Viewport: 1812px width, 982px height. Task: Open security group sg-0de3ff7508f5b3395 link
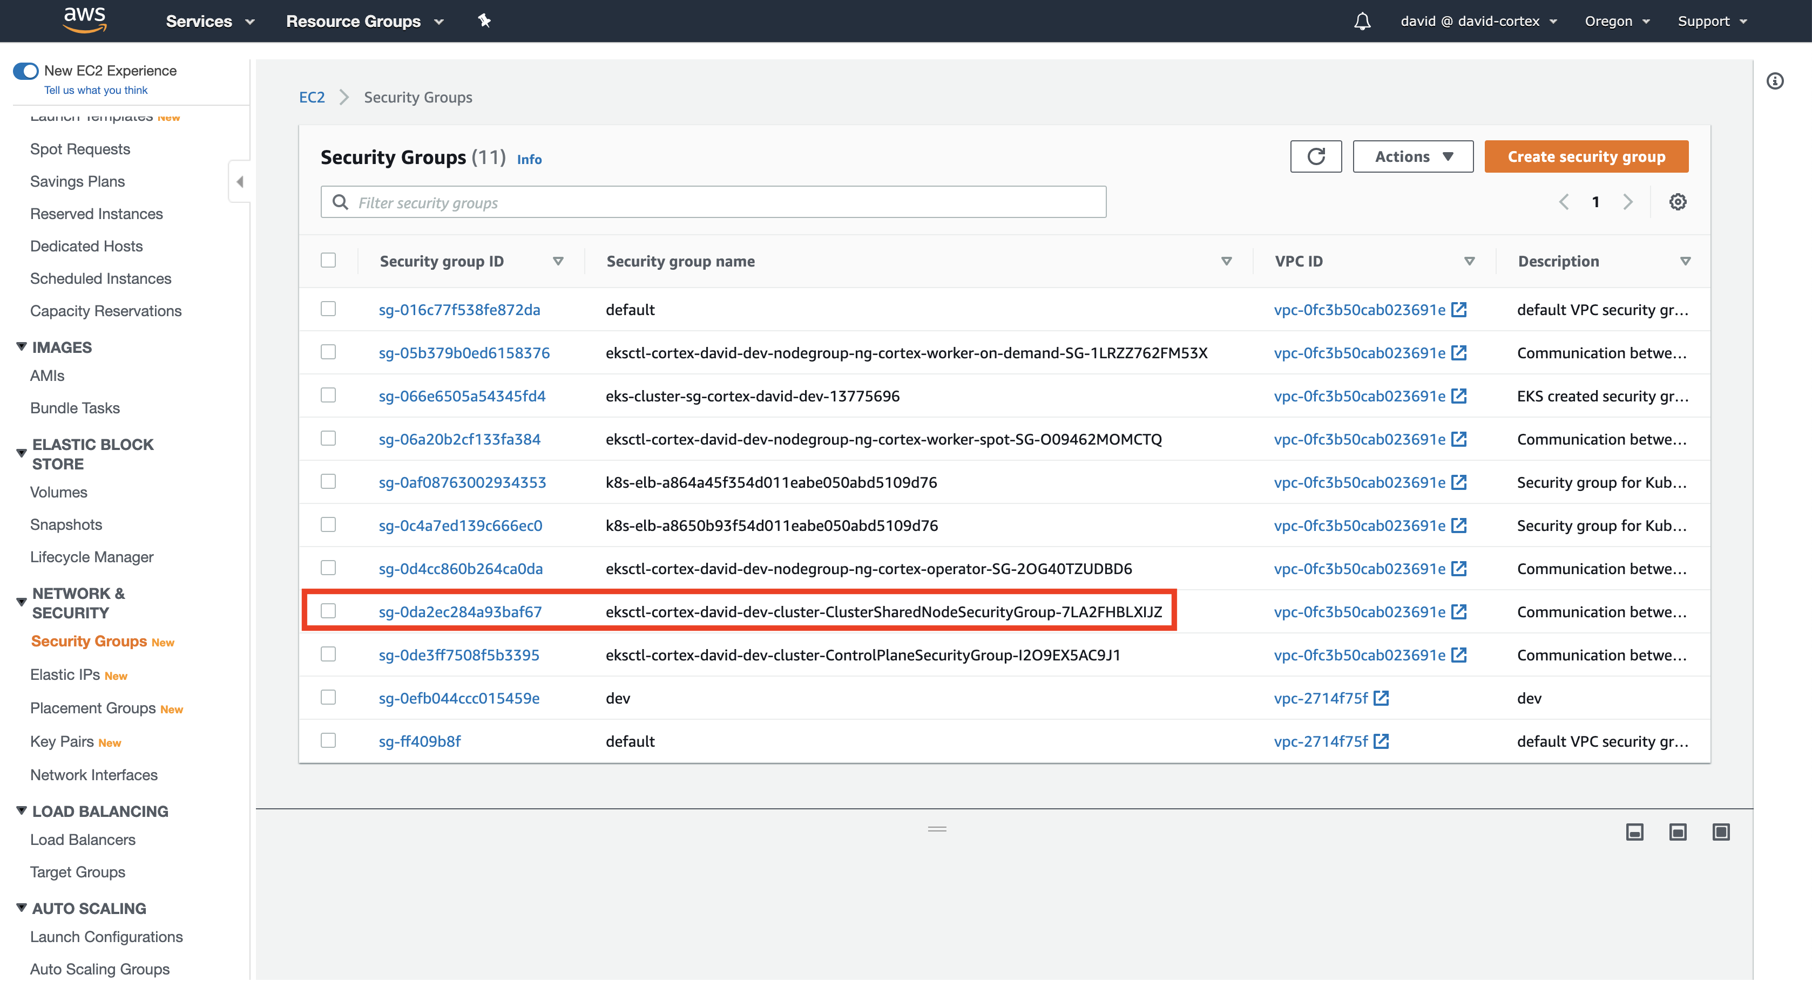coord(458,655)
